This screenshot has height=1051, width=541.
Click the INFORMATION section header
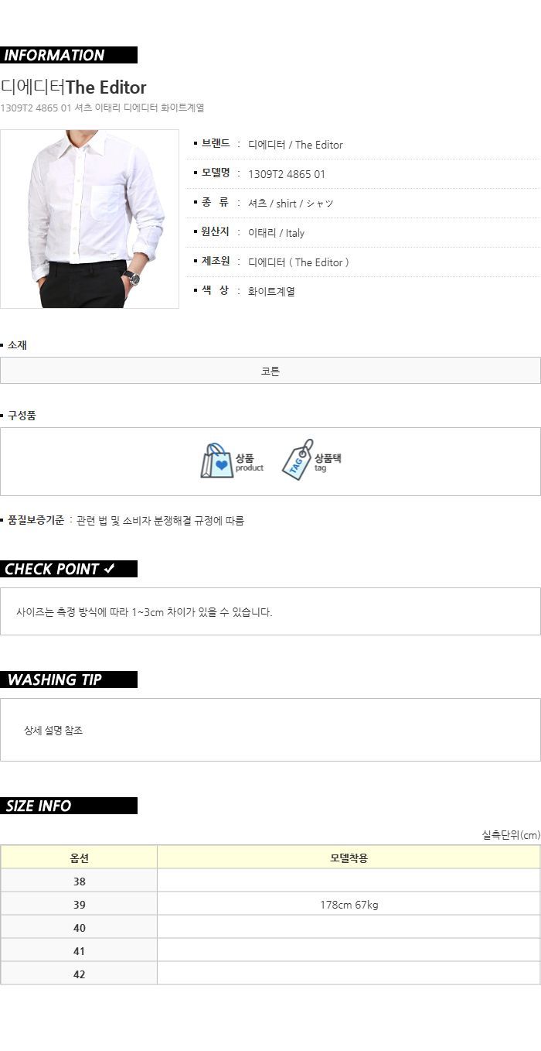pos(69,55)
